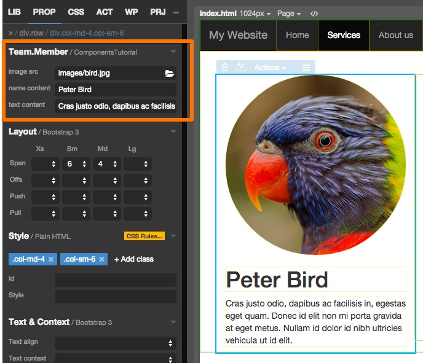Open the Actions dropdown
Screen dimensions: 423x363
click(270, 68)
